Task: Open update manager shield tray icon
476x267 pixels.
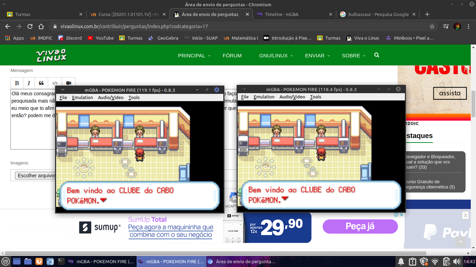Action: point(424,261)
